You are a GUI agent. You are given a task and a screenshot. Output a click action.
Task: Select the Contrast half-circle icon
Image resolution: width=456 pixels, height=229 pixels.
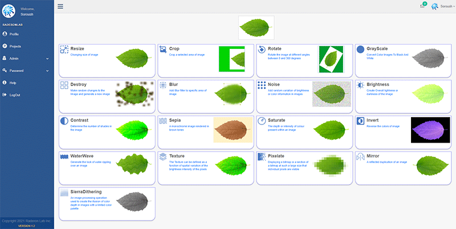coord(64,121)
